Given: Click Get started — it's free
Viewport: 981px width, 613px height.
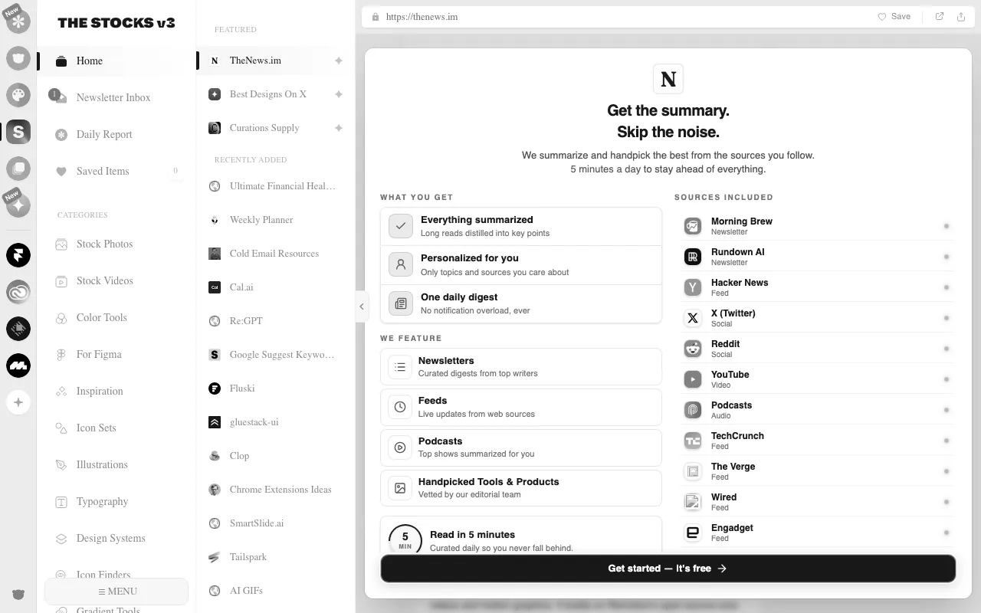Looking at the screenshot, I should pyautogui.click(x=668, y=569).
